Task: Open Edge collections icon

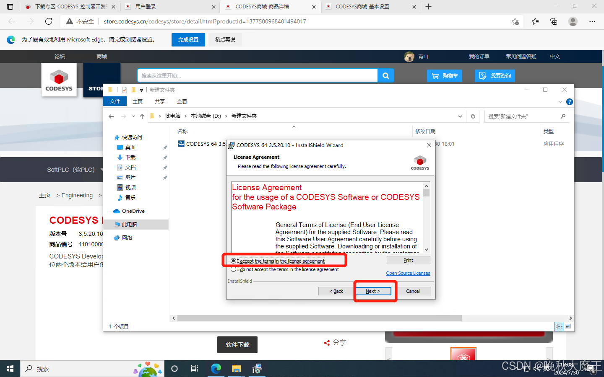Action: coord(554,21)
